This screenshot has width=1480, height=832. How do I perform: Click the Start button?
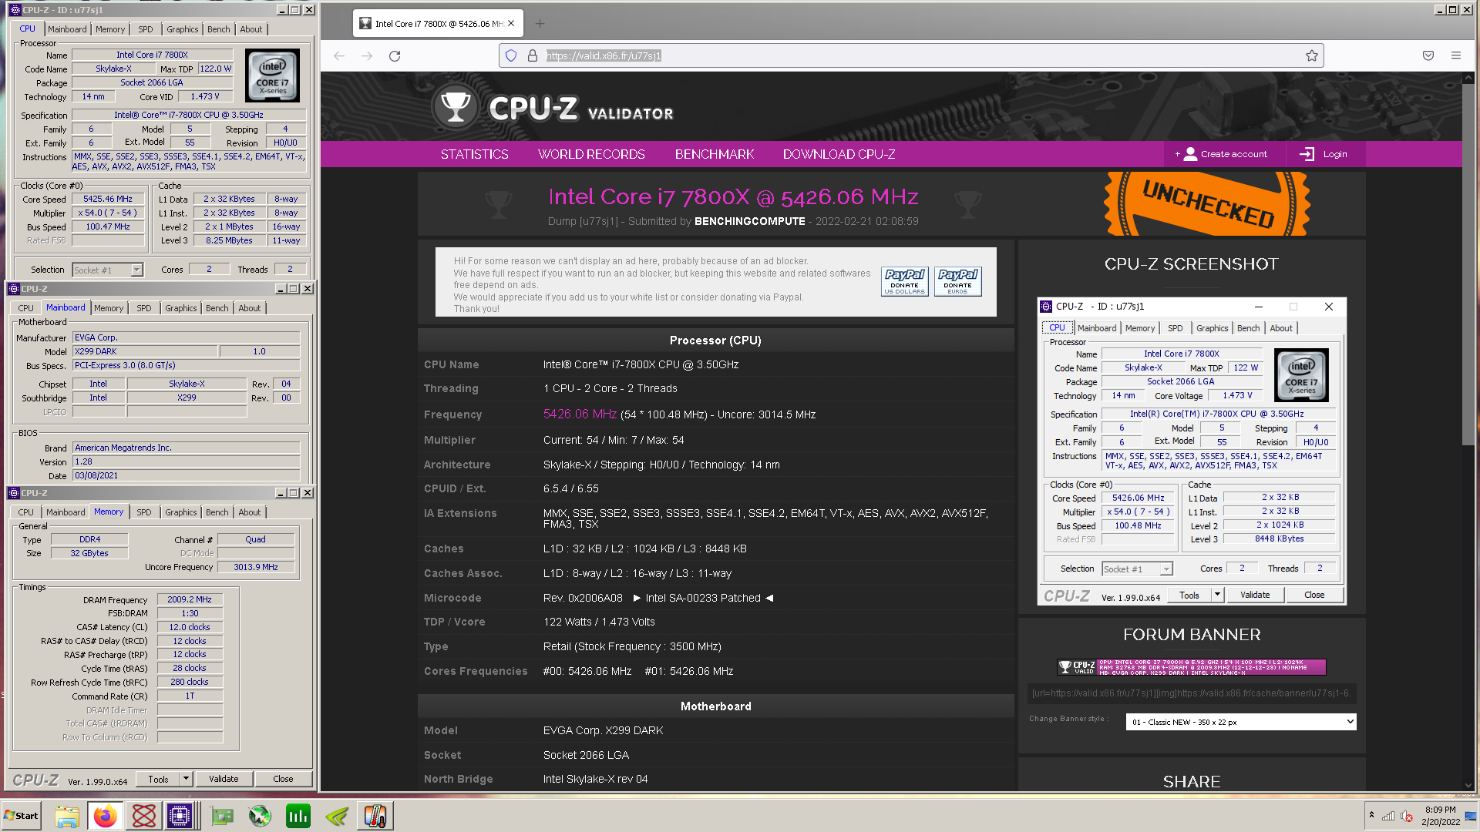[22, 816]
